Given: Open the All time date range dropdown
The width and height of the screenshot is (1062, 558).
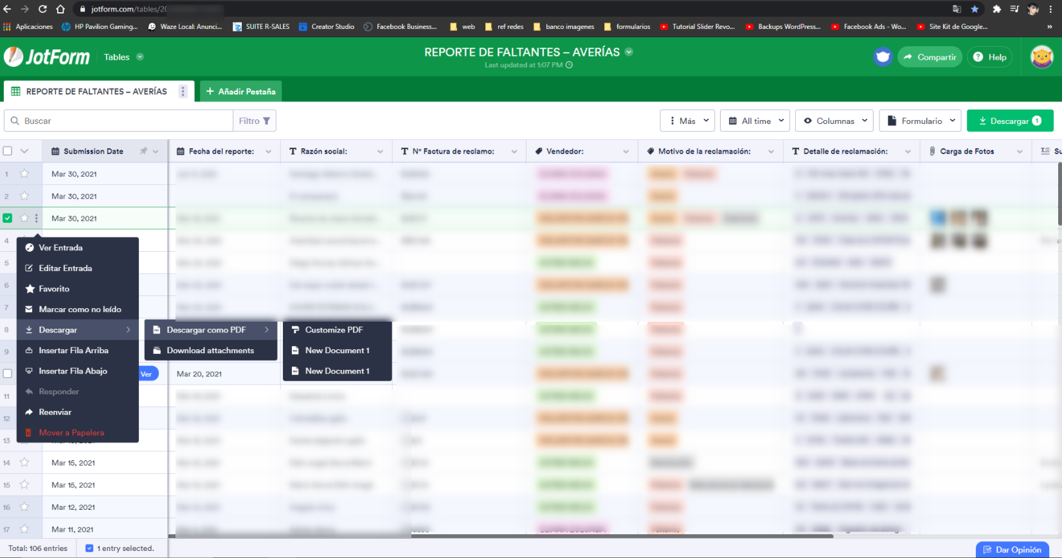Looking at the screenshot, I should point(755,121).
